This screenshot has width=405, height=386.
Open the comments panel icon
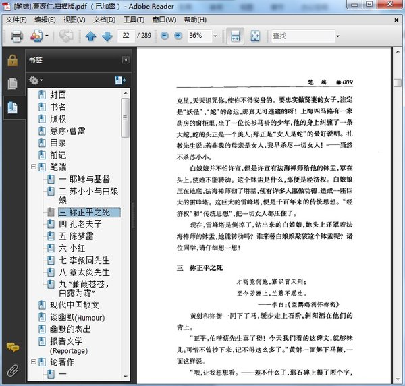12,348
